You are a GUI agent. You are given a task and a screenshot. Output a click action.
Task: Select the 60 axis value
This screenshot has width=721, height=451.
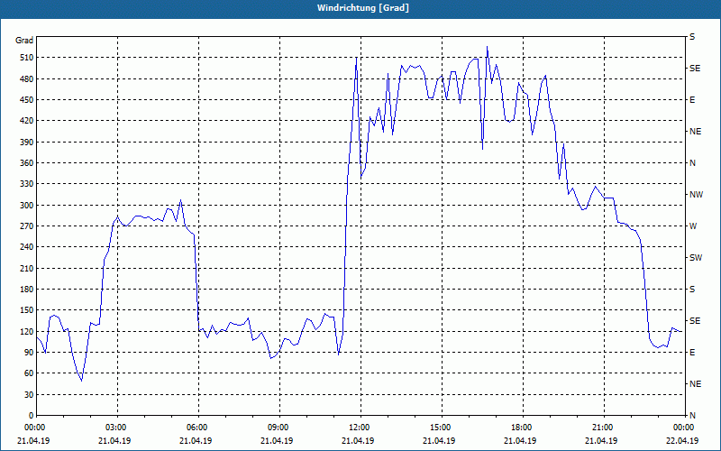pos(29,373)
